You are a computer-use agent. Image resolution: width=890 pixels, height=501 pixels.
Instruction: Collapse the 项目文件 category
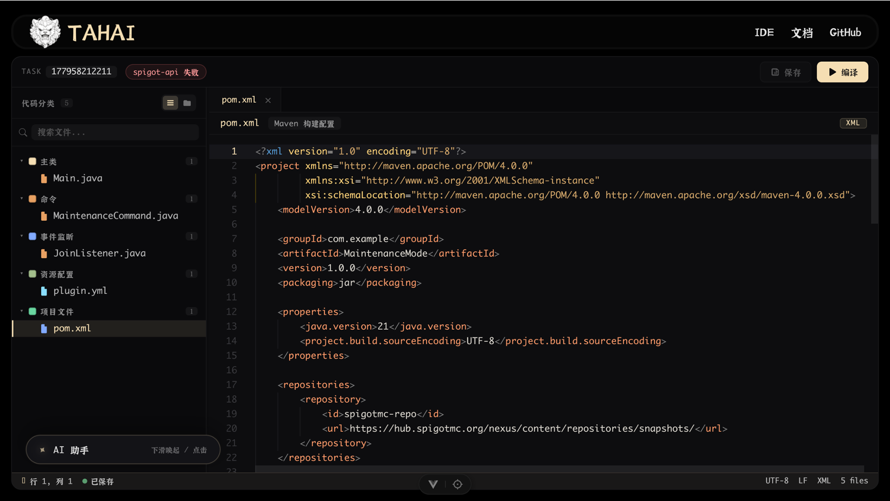coord(22,311)
